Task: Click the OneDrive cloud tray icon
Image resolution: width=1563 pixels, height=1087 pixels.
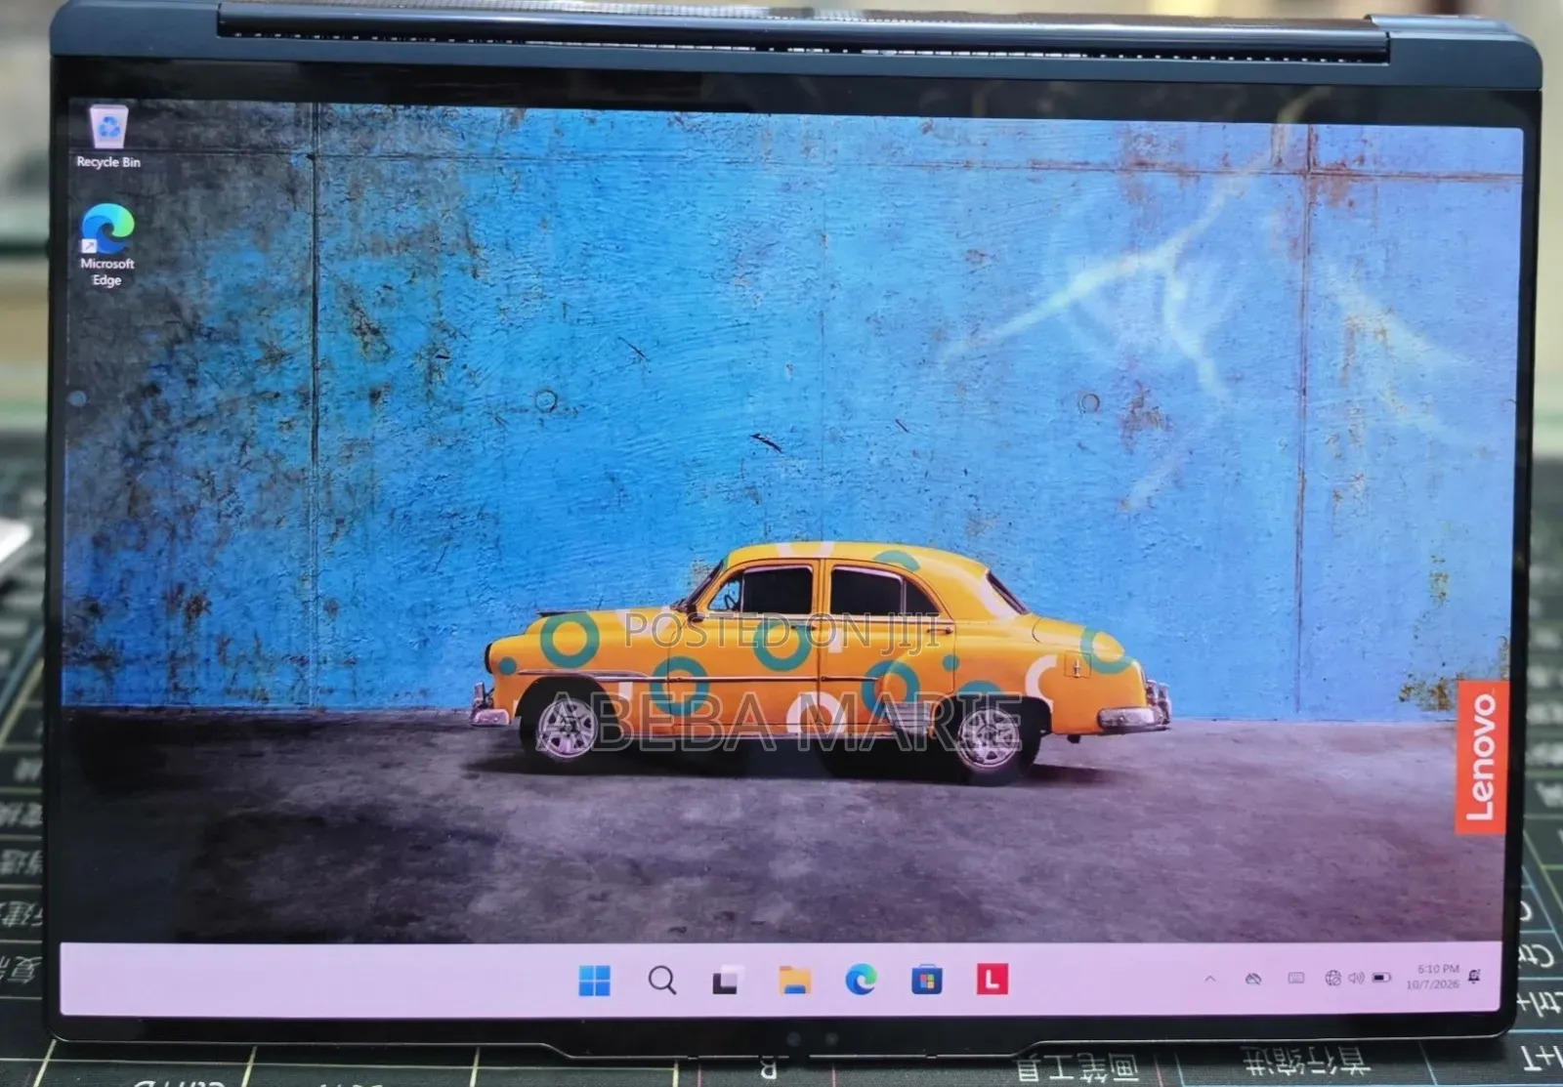Action: point(1253,978)
